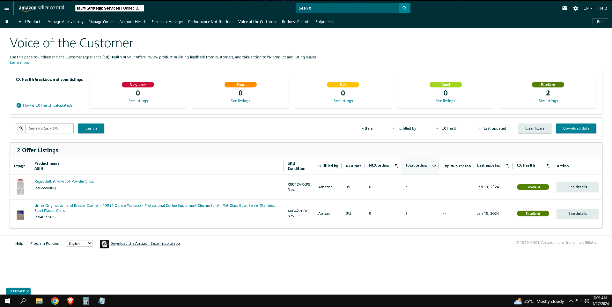612x307 pixels.
Task: Click the info icon beside CX Health calculated
Action: 19,105
